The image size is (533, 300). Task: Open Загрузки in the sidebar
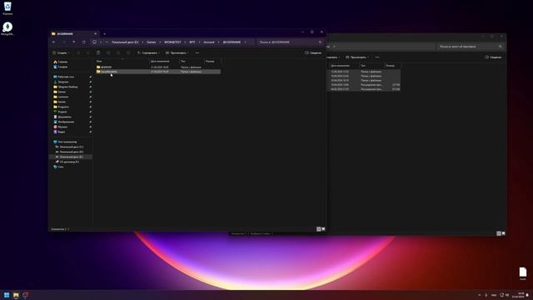click(x=61, y=82)
